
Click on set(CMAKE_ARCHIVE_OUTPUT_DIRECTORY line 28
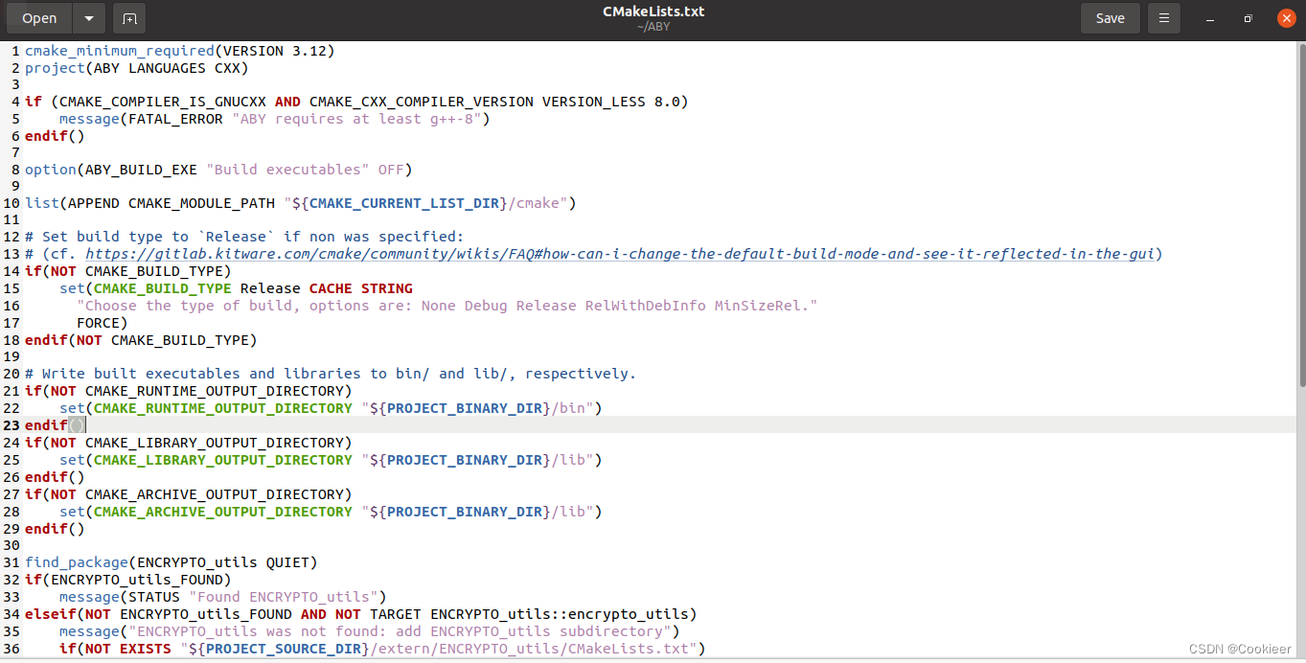(331, 512)
